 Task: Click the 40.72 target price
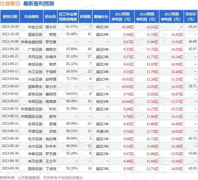pyautogui.click(x=193, y=138)
